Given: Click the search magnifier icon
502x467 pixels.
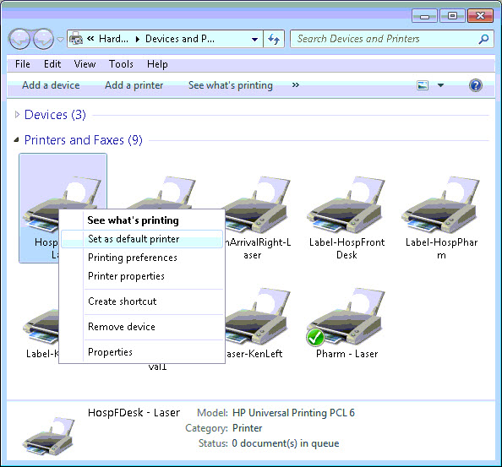Looking at the screenshot, I should pos(483,39).
